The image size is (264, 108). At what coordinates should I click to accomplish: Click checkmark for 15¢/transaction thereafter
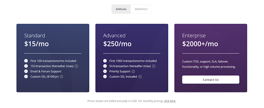tap(26, 66)
